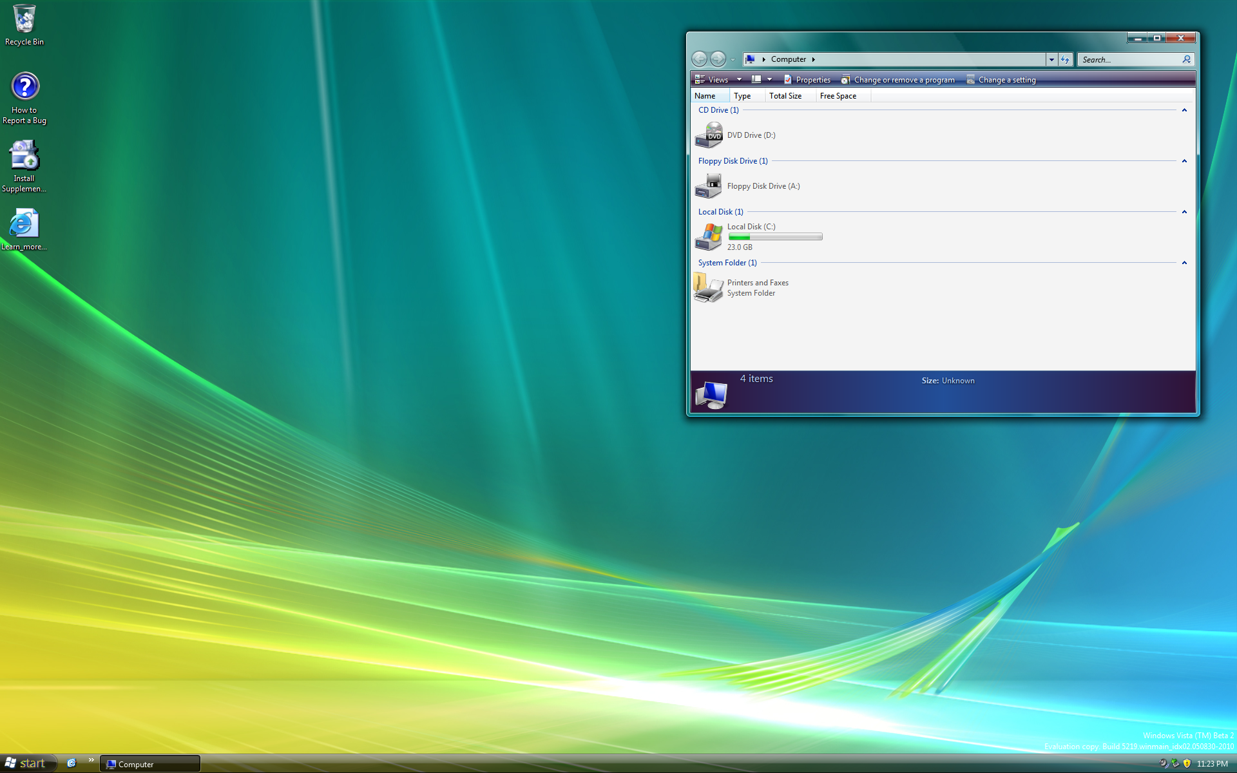Close the Computer window
The height and width of the screenshot is (773, 1237).
point(1181,38)
